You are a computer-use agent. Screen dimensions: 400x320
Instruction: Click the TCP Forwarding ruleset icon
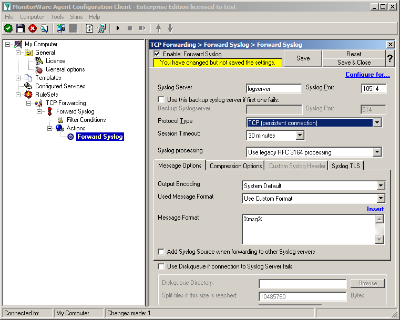pyautogui.click(x=39, y=103)
